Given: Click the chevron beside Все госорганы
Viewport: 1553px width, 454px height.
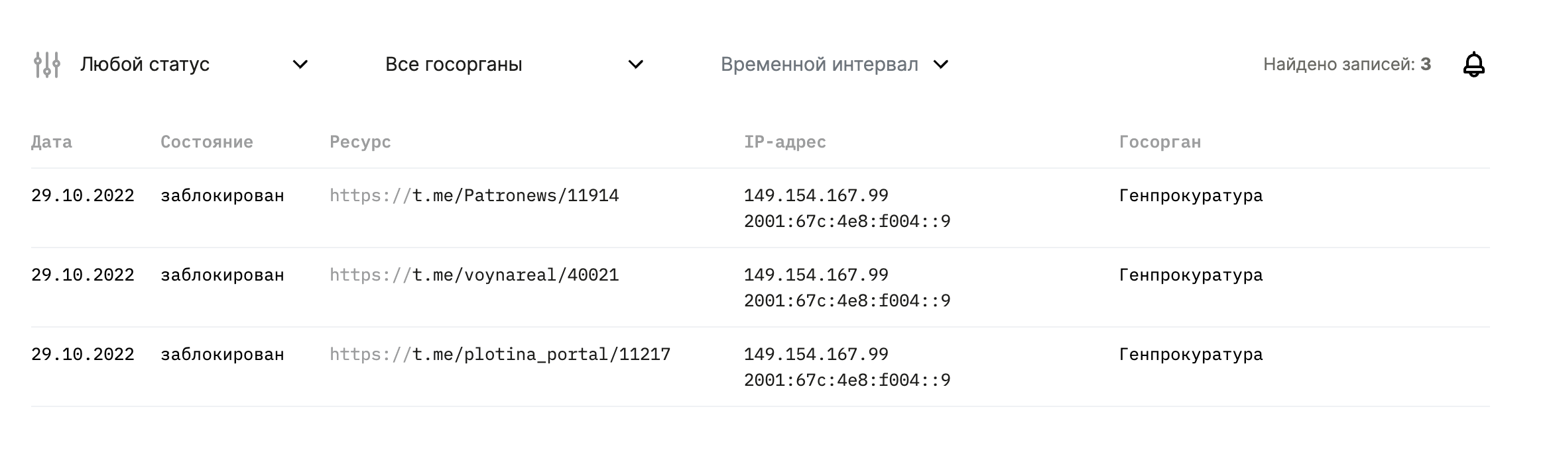Looking at the screenshot, I should tap(636, 66).
